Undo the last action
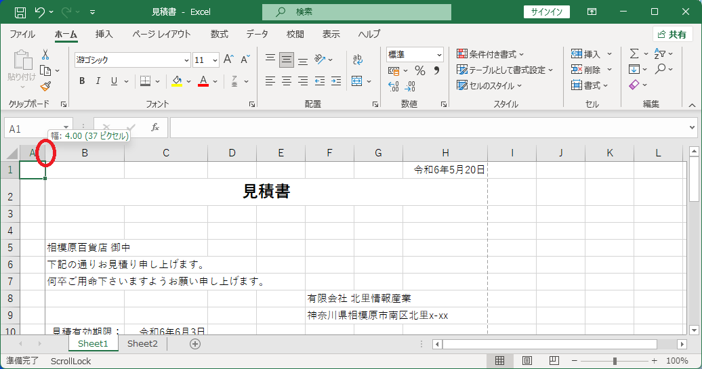 39,12
